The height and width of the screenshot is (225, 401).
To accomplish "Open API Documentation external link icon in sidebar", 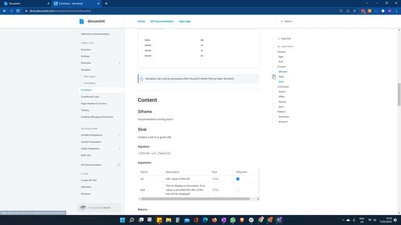I will click(119, 165).
